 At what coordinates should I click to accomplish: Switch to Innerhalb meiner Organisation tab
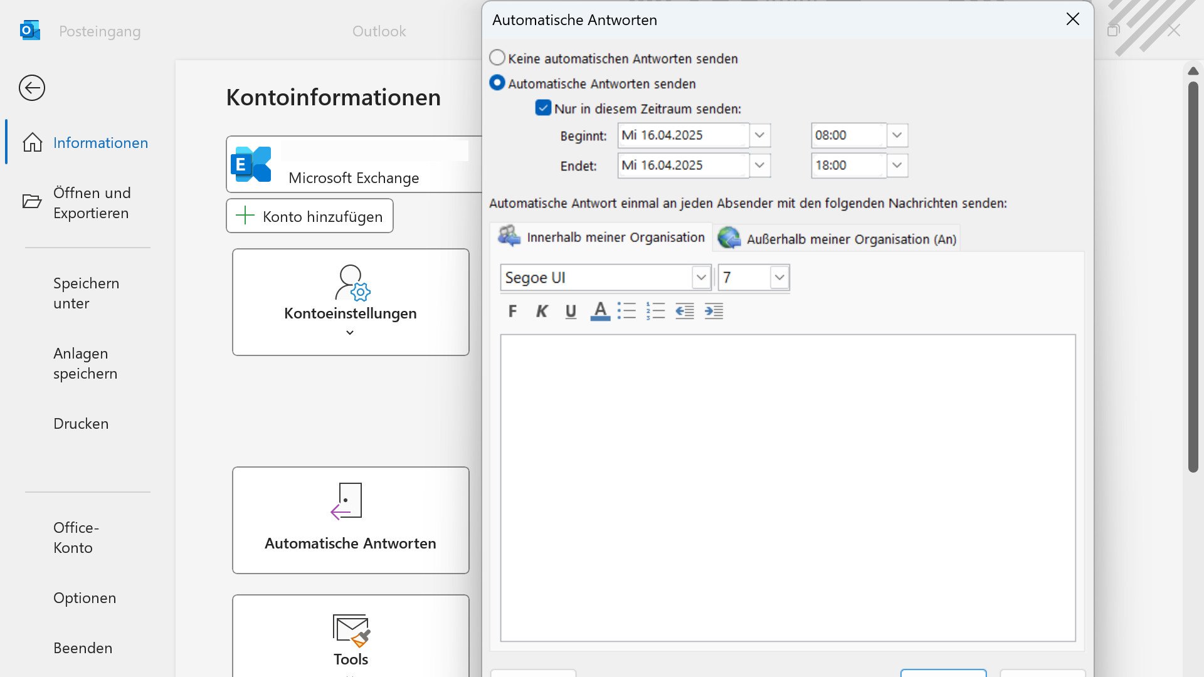click(x=601, y=237)
